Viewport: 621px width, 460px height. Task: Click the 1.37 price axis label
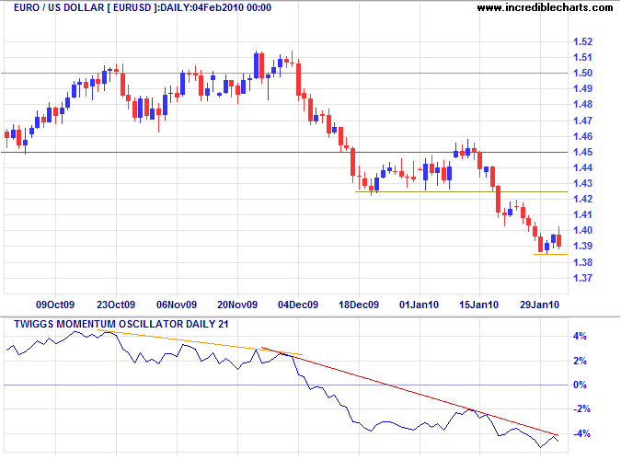click(x=583, y=278)
